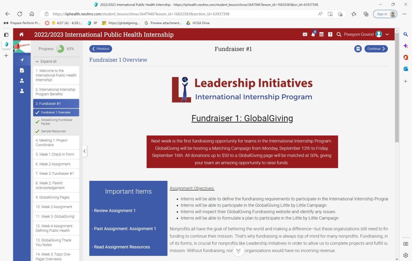Open the HOSA Drive bookmark
The height and width of the screenshot is (261, 412).
coord(198,23)
